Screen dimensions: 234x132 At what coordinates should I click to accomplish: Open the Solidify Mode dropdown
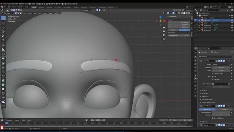221,65
